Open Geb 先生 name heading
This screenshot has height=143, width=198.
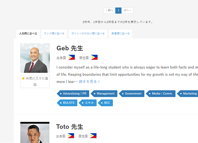(70, 48)
